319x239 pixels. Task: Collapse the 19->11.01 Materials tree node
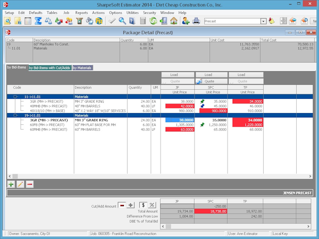[15, 115]
